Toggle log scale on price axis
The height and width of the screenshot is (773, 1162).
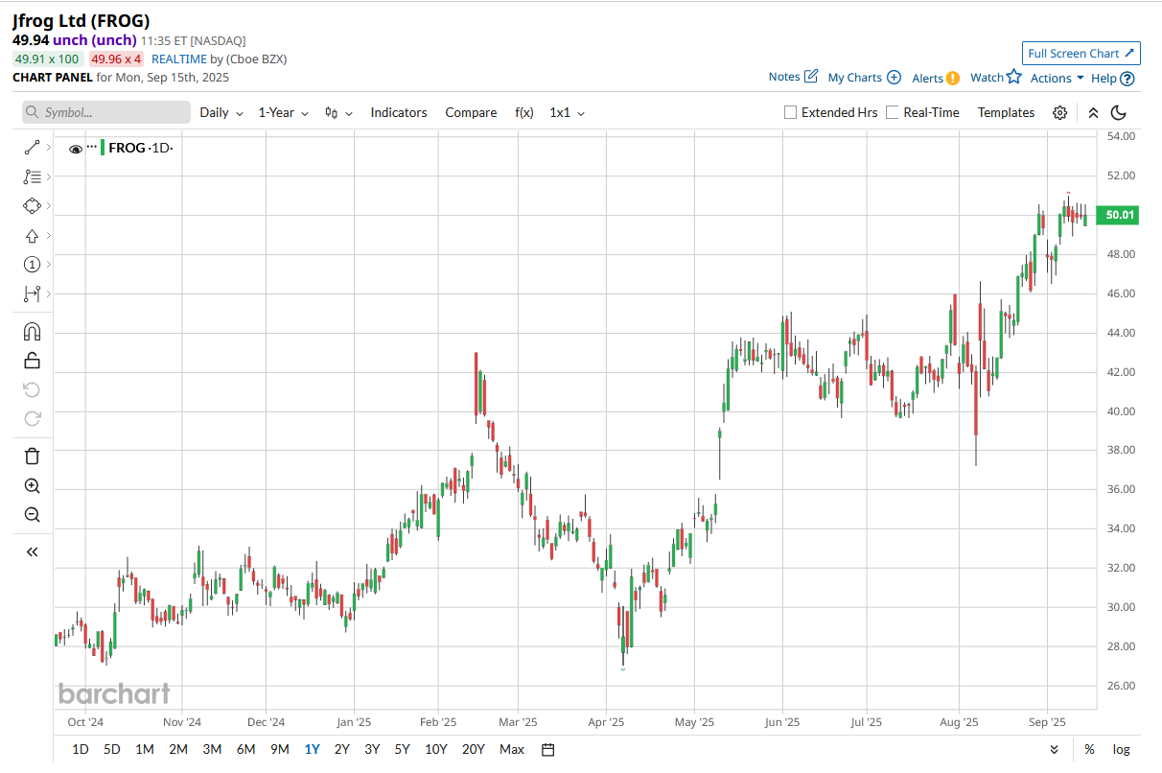click(1121, 749)
